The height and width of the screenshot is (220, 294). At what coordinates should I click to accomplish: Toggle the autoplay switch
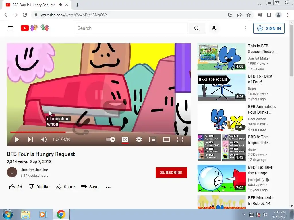point(111,140)
